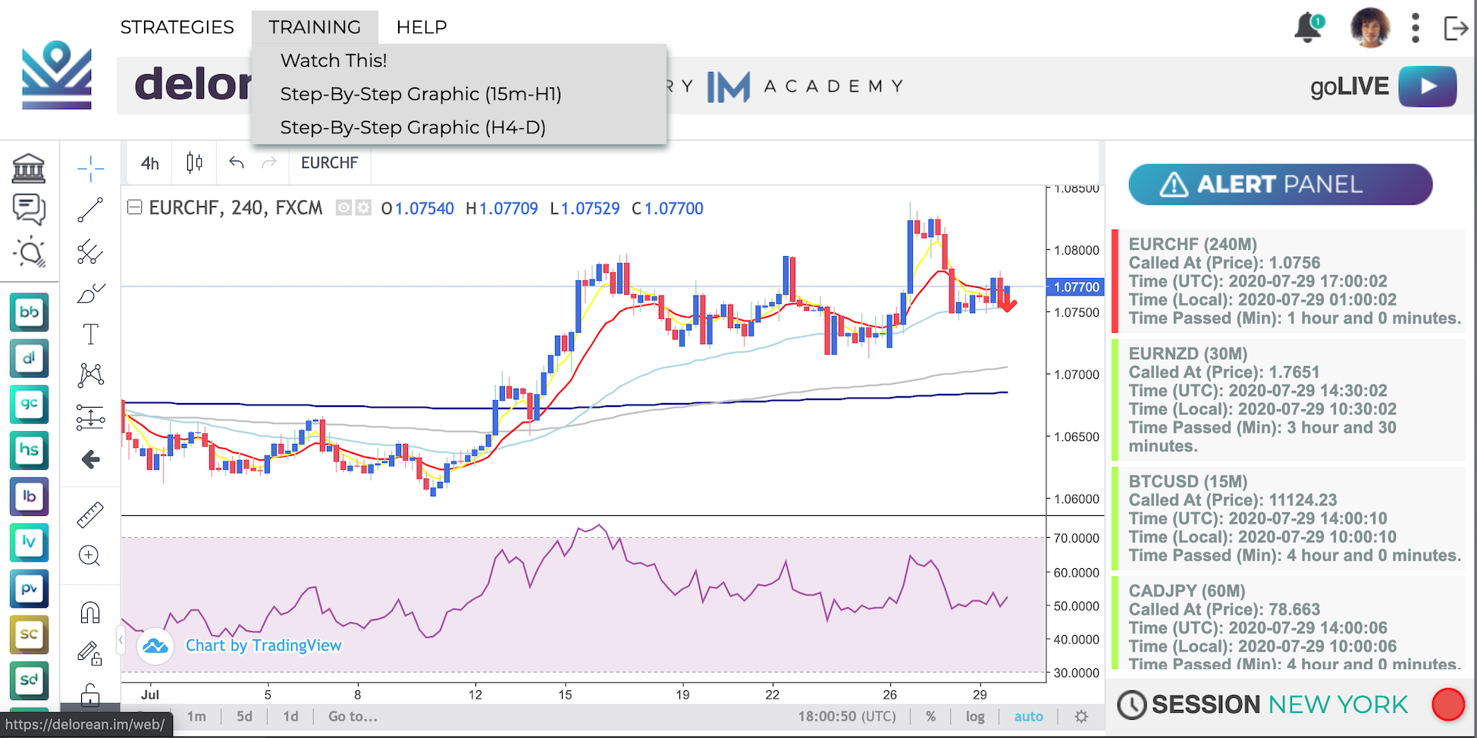
Task: Set chart range to 1m
Action: point(196,716)
